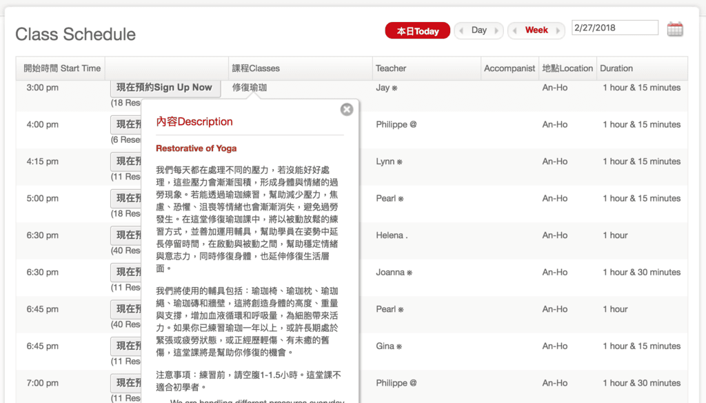Select teacher Jay at 3:00 pm

coord(383,88)
